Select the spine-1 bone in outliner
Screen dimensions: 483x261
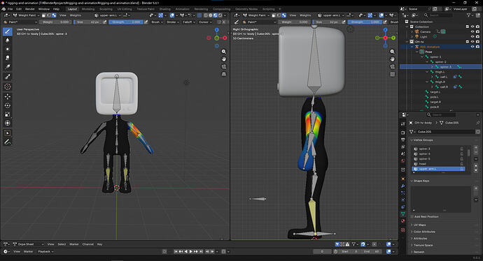(435, 57)
